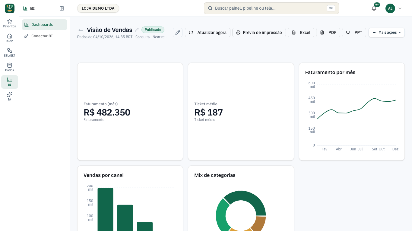Image resolution: width=412 pixels, height=231 pixels.
Task: Open the Dados section
Action: tap(10, 67)
